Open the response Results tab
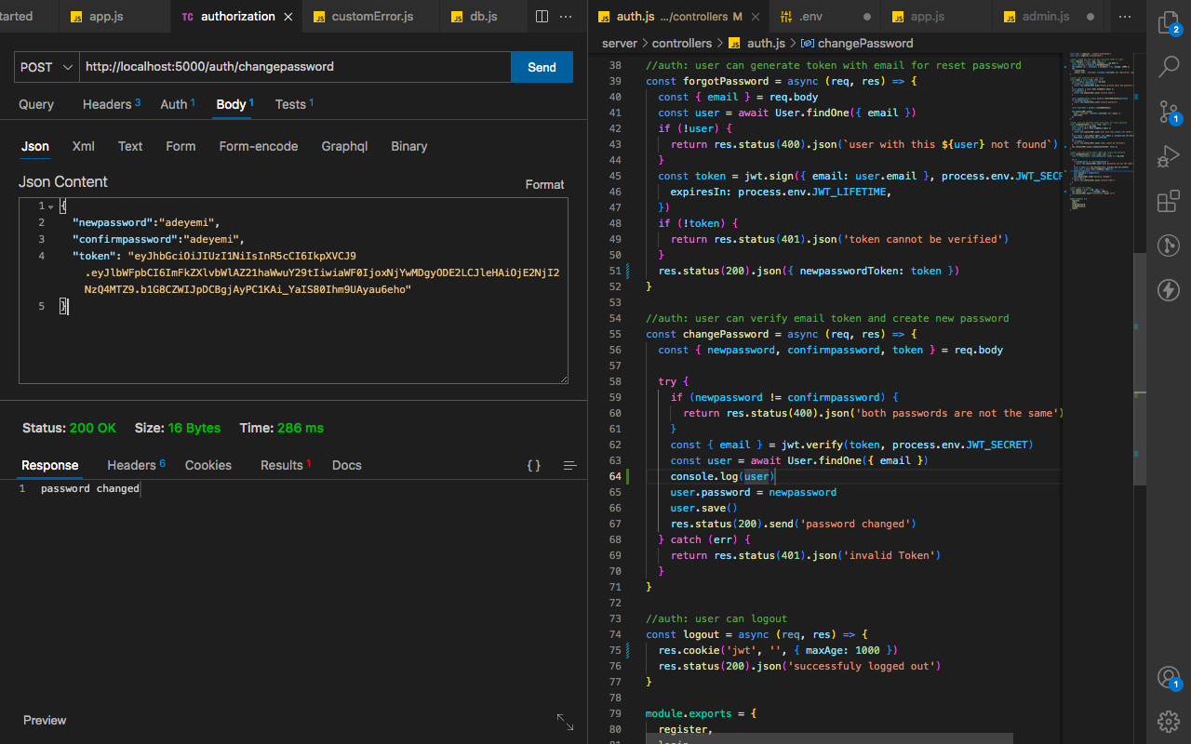The width and height of the screenshot is (1191, 744). 286,465
